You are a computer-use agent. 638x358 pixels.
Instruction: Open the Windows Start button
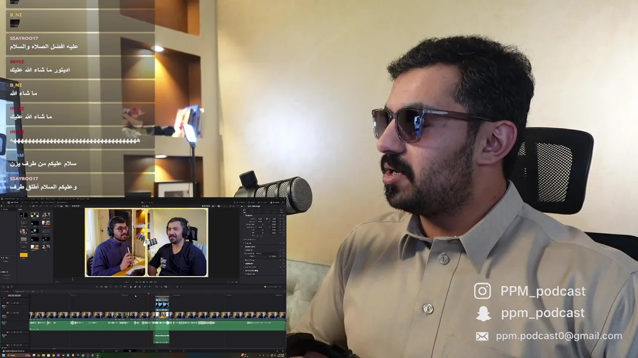(3, 355)
